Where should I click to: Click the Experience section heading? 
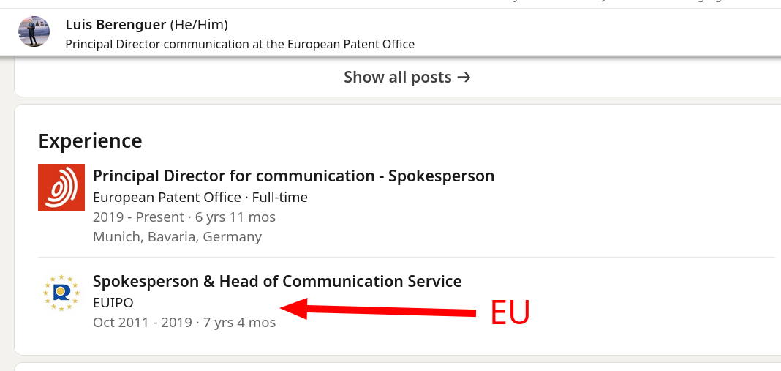tap(90, 140)
